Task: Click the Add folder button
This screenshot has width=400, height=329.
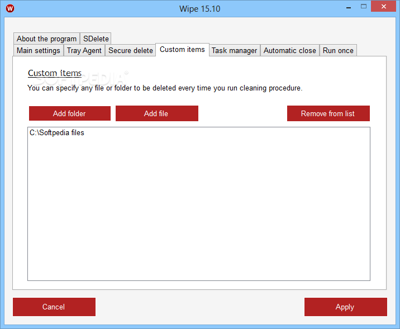Action: 70,113
